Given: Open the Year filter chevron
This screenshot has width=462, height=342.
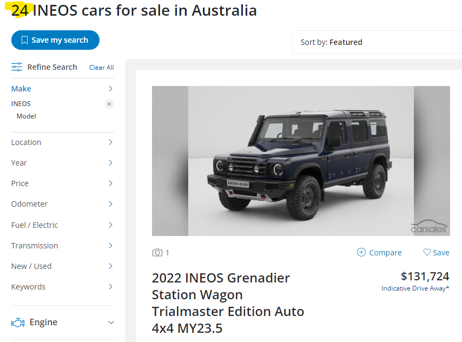Looking at the screenshot, I should point(110,163).
